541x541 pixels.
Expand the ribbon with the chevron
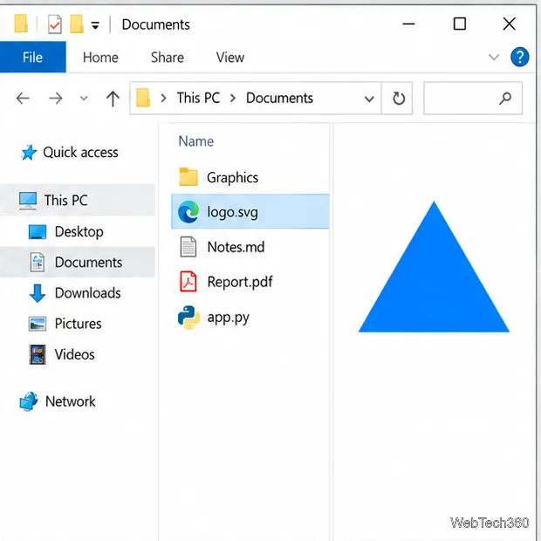[x=494, y=57]
